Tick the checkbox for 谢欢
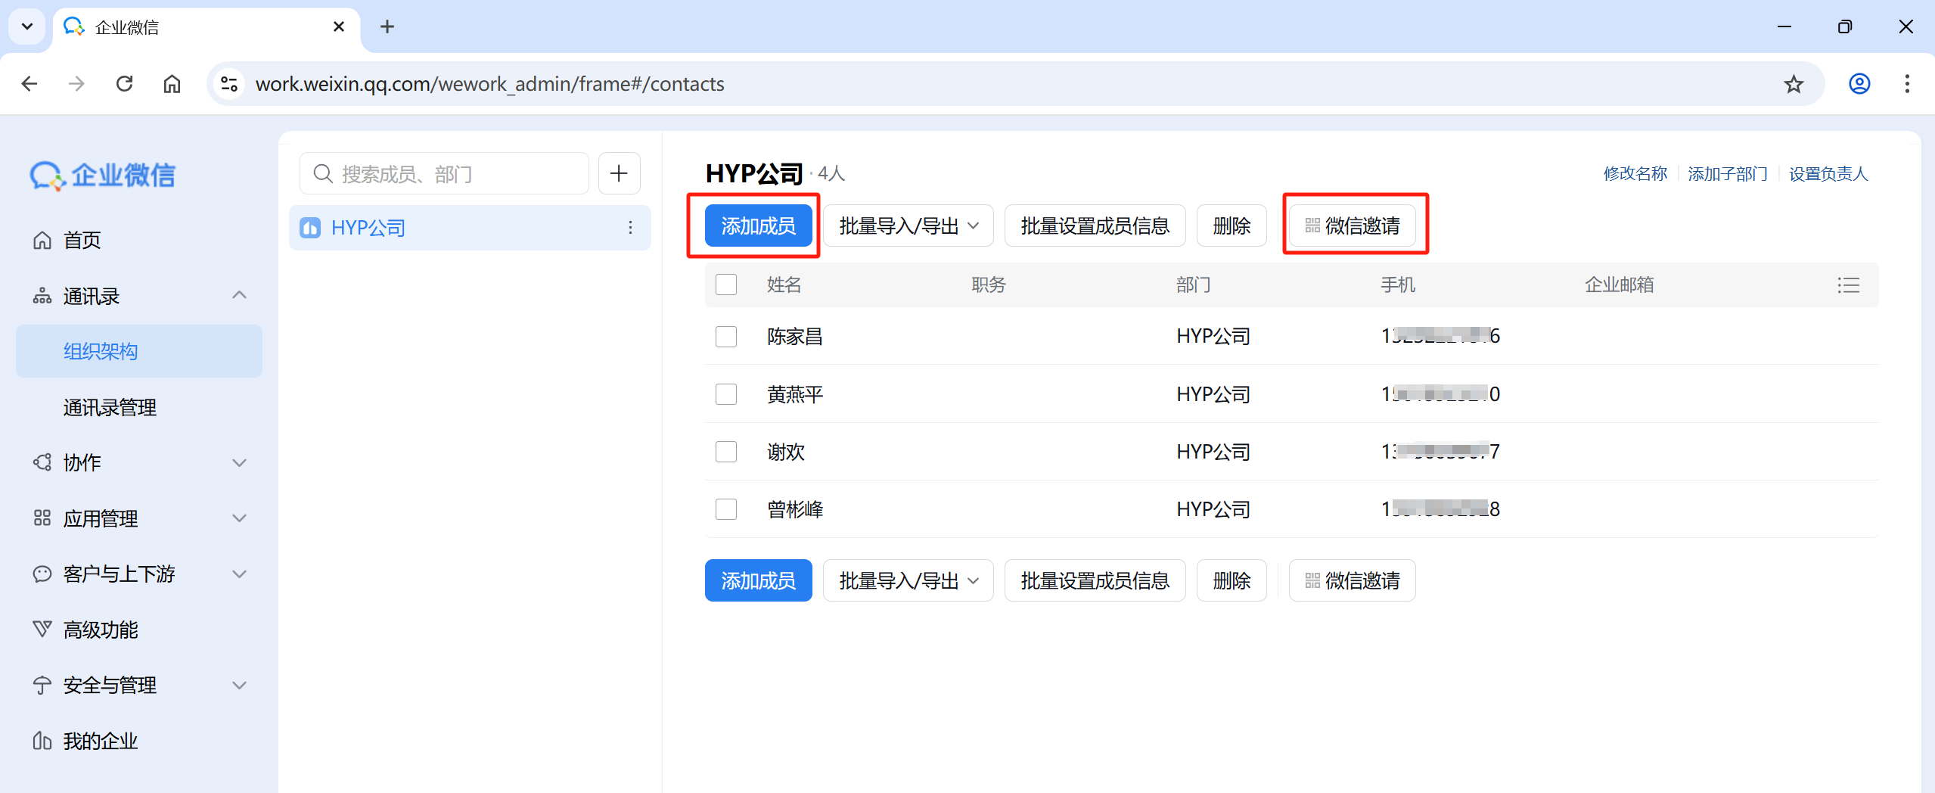Screen dimensions: 1935x793 726,452
